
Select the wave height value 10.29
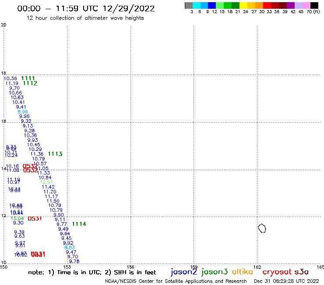click(x=35, y=149)
